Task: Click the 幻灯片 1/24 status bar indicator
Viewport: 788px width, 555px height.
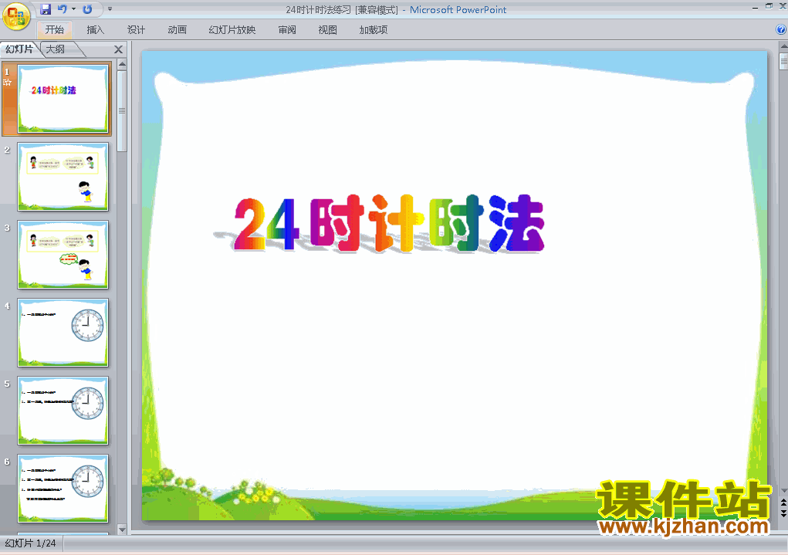Action: click(x=31, y=543)
